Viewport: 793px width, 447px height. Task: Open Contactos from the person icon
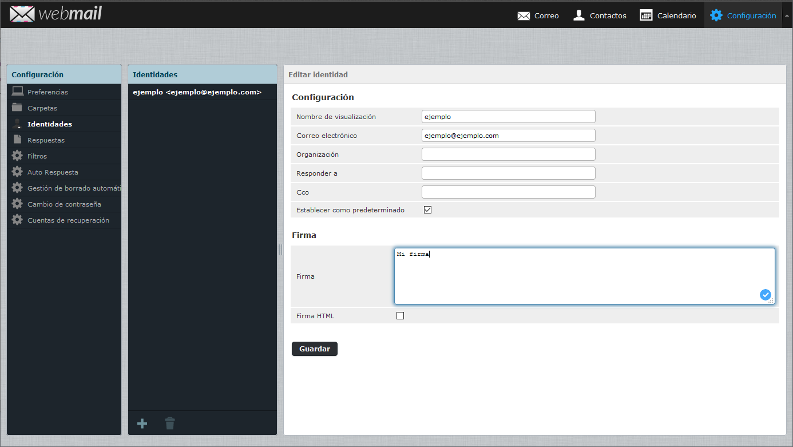(579, 15)
